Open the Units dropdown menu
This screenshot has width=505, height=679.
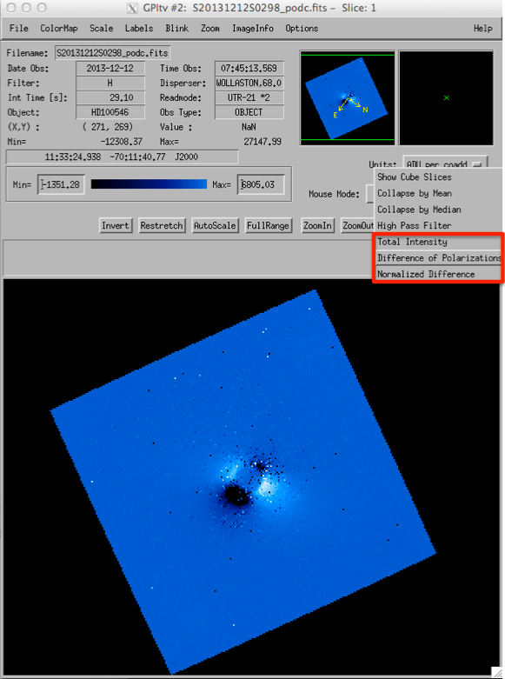pyautogui.click(x=445, y=164)
